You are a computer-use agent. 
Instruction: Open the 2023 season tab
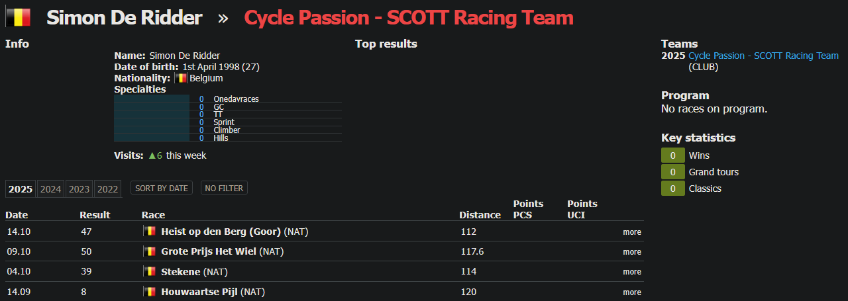79,189
